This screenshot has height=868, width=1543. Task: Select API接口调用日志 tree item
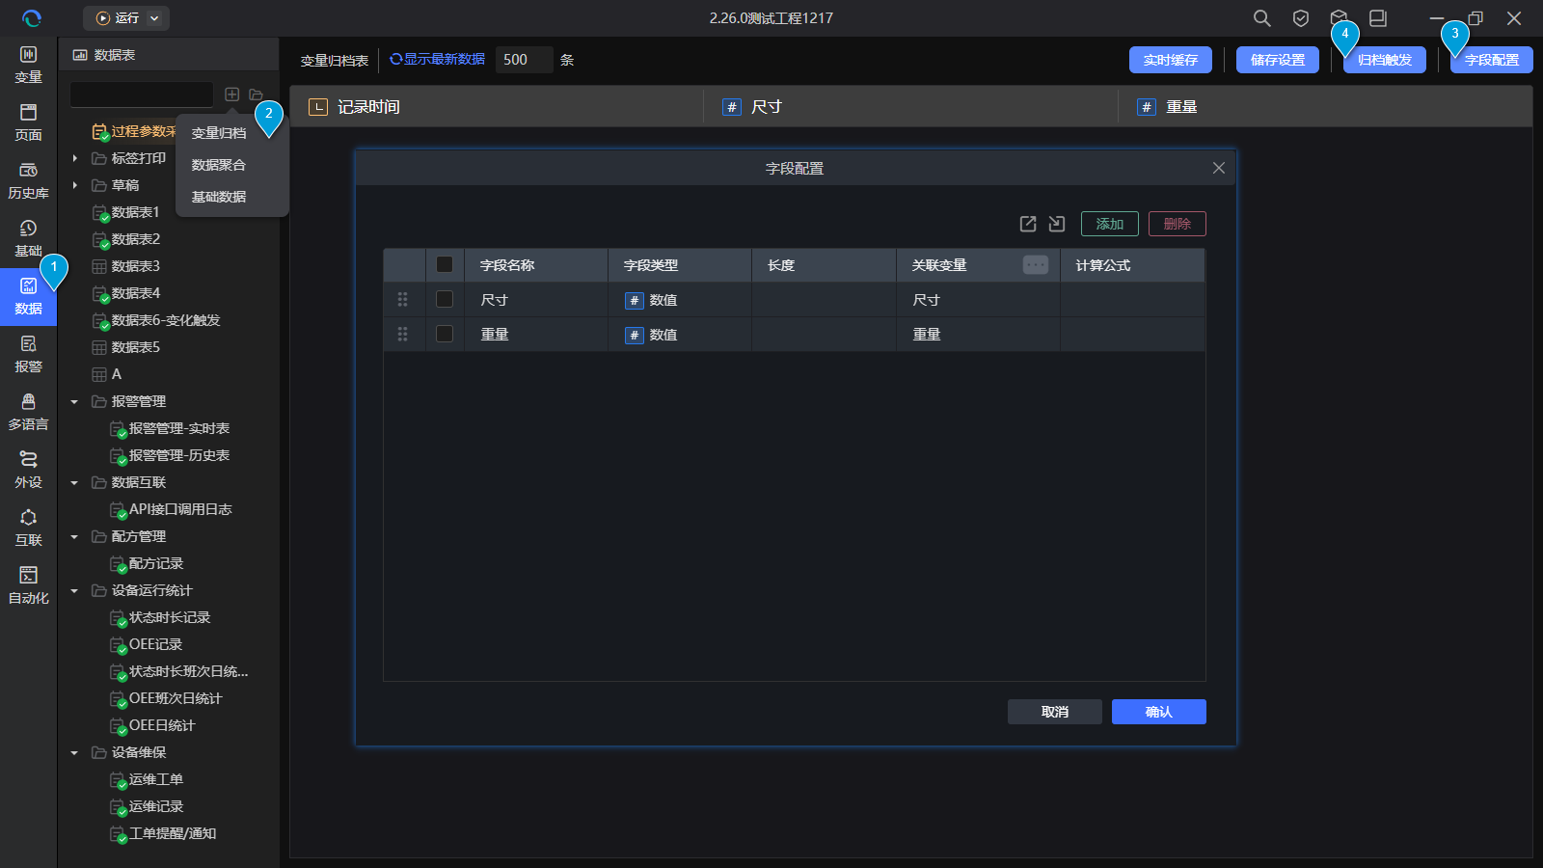(180, 509)
